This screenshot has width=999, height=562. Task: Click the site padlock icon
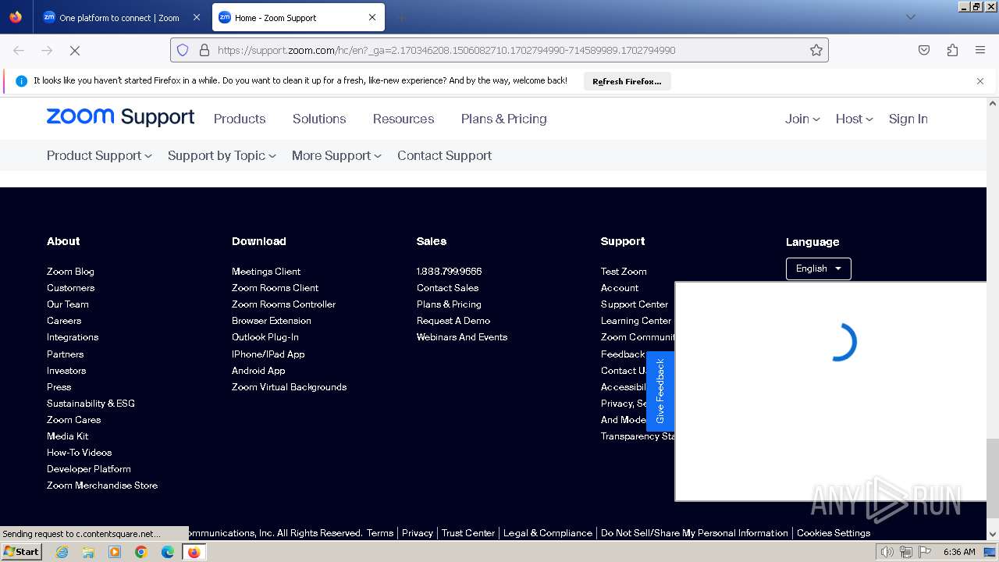[204, 50]
